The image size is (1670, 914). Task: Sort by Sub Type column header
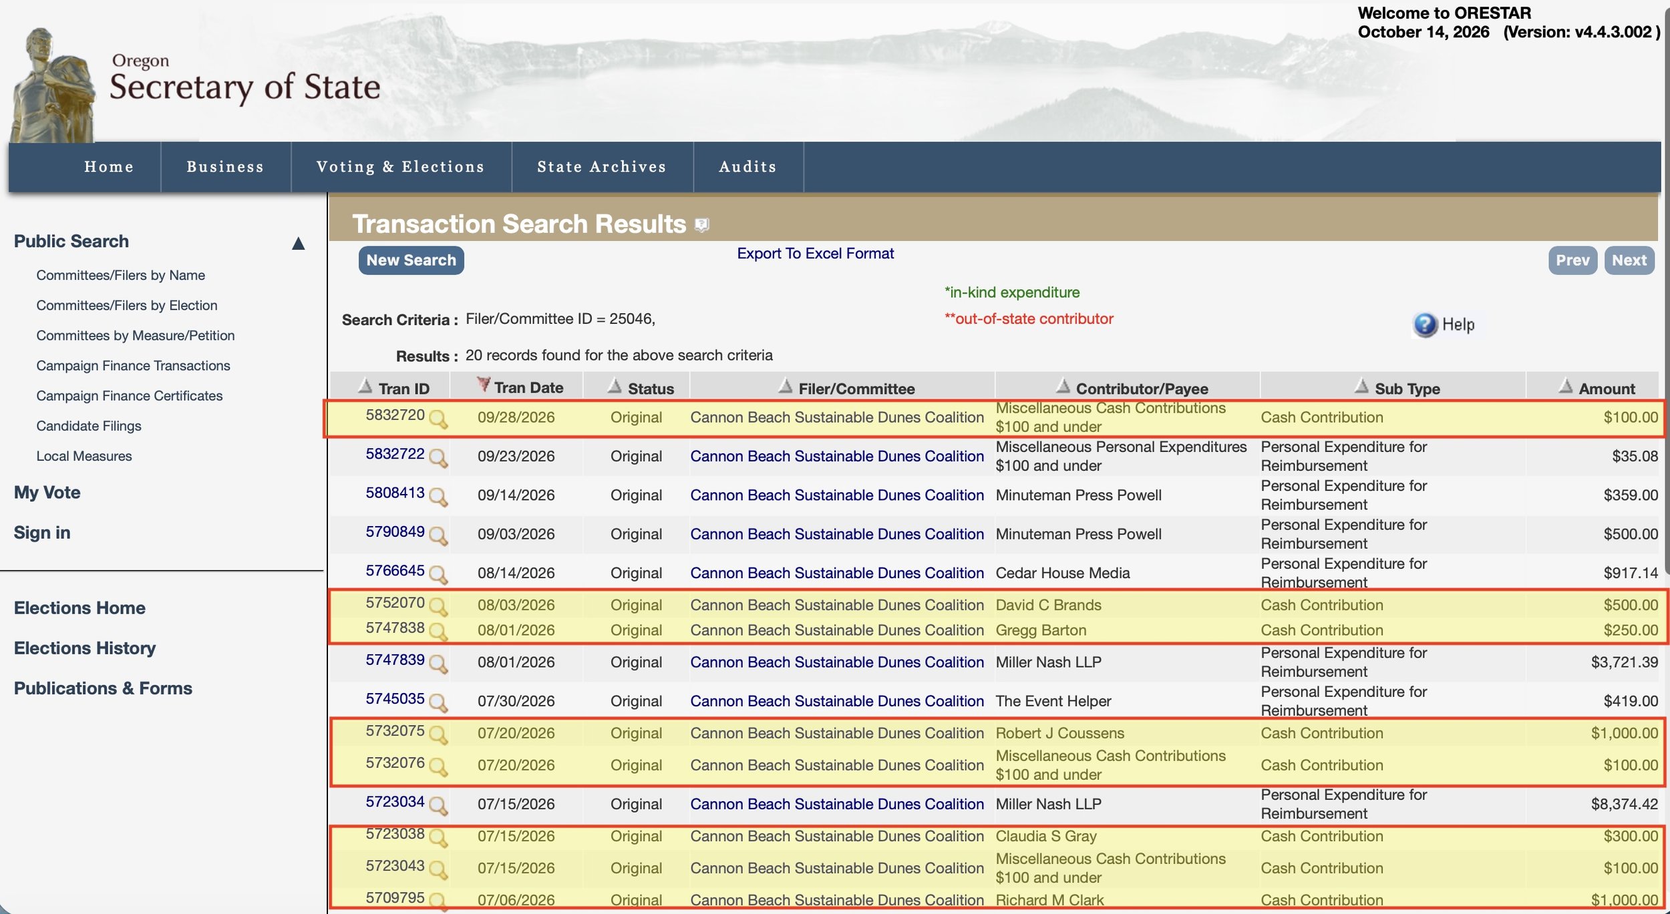[x=1407, y=389]
